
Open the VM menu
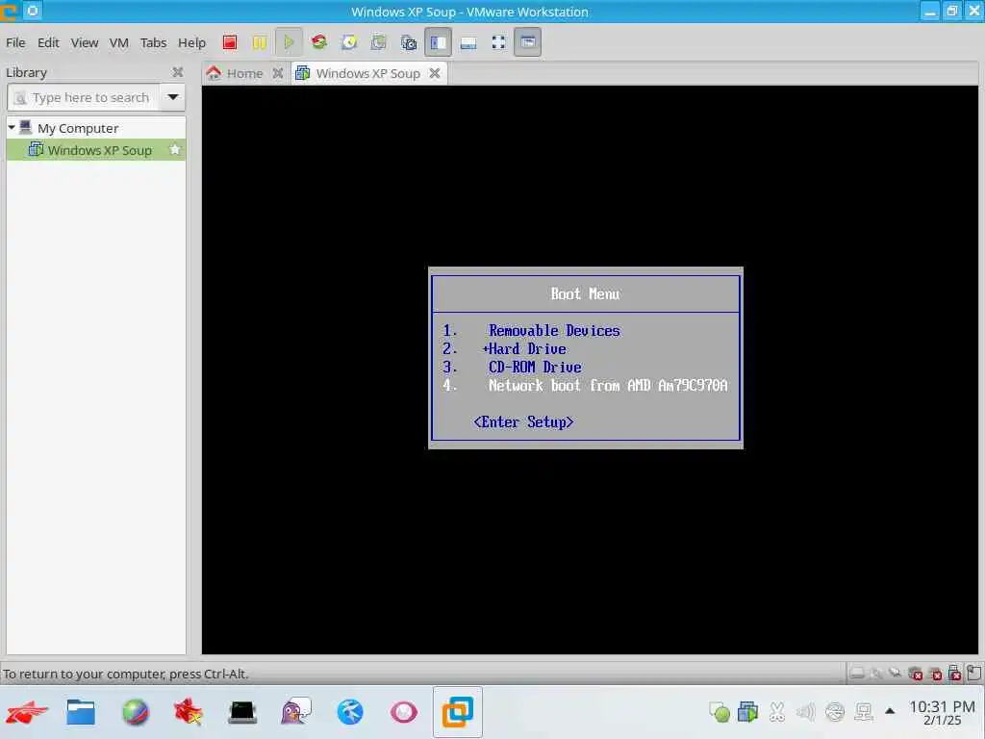point(118,42)
